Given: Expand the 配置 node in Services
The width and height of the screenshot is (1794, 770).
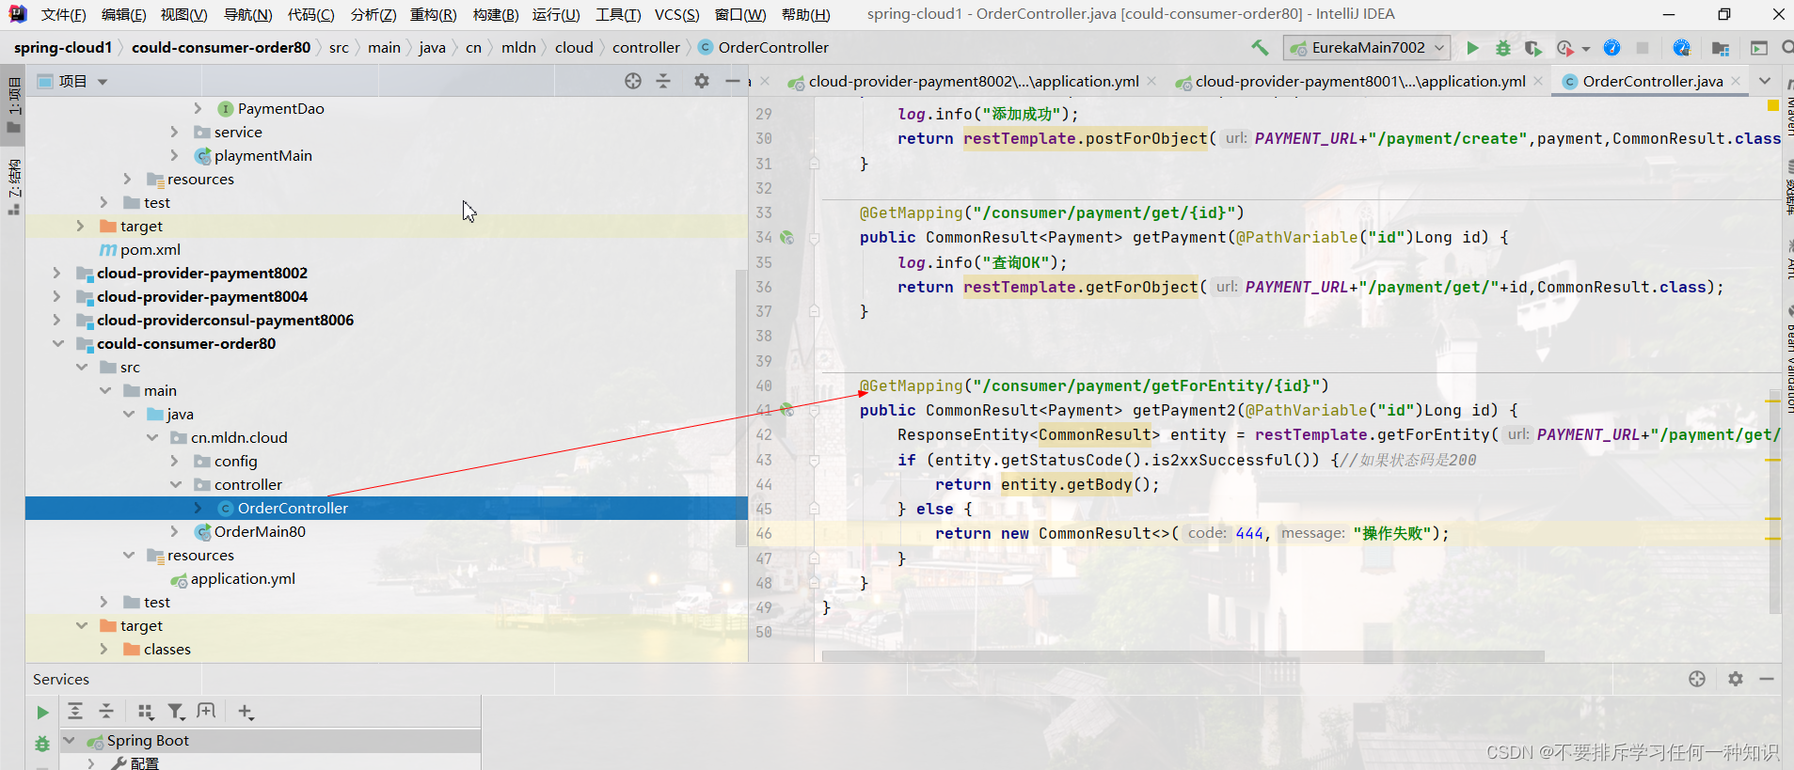Looking at the screenshot, I should pyautogui.click(x=91, y=762).
